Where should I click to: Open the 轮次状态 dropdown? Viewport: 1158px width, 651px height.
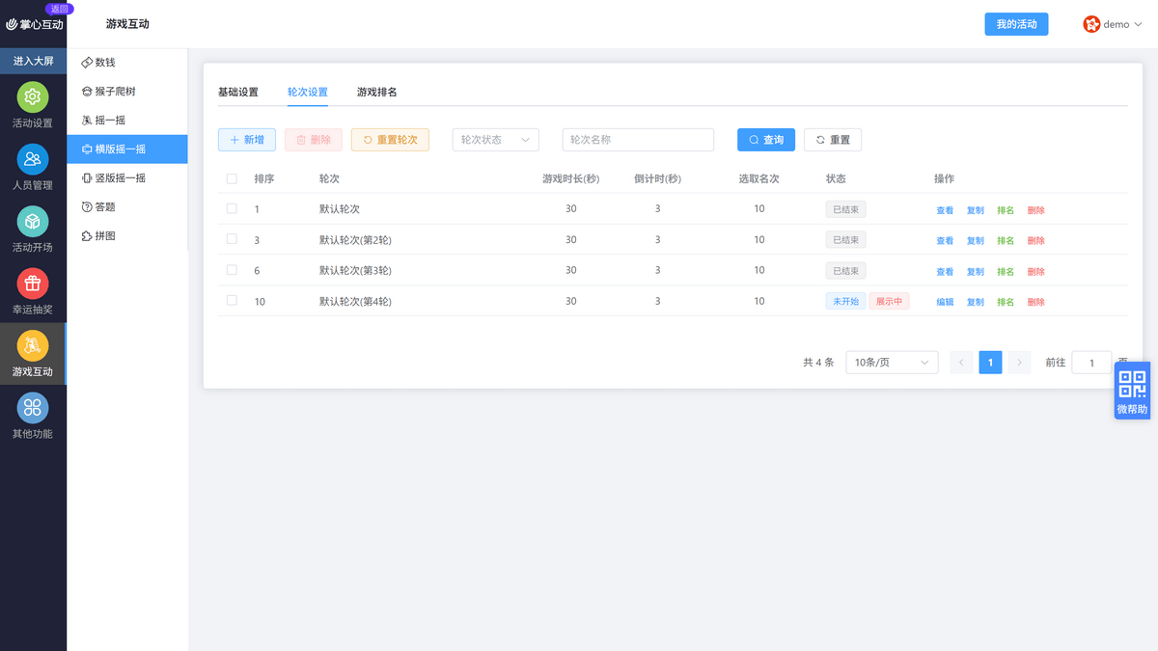[x=495, y=140]
